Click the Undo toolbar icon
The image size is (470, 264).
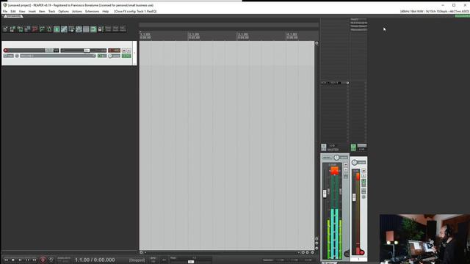(35, 29)
